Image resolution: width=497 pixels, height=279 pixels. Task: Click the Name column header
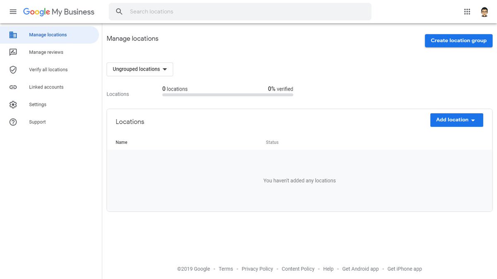click(x=121, y=142)
